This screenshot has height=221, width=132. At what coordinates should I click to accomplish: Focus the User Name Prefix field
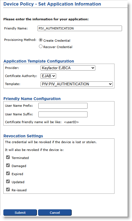(x=63, y=106)
